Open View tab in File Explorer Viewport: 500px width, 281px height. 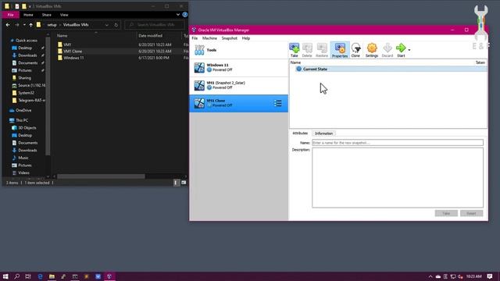pyautogui.click(x=64, y=15)
